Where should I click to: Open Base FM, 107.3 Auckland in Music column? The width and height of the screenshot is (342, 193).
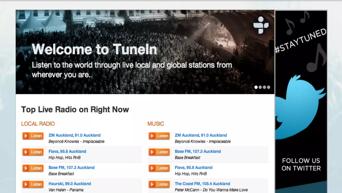pos(198,151)
